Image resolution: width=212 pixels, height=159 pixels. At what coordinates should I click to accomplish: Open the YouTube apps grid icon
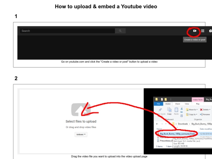pos(203,31)
